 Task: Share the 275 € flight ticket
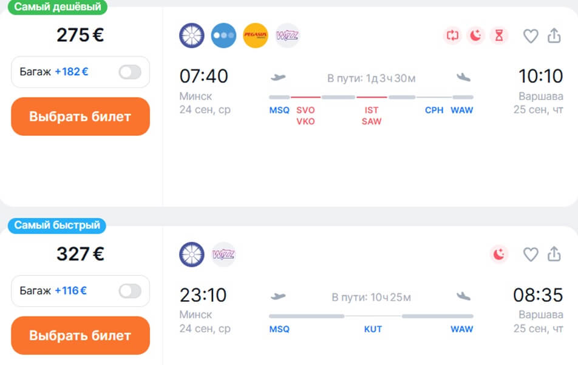554,36
